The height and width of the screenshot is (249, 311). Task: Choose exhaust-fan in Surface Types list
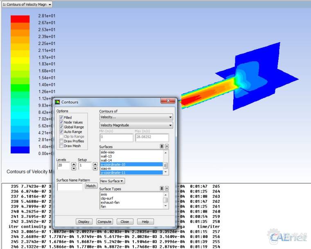pos(109,202)
